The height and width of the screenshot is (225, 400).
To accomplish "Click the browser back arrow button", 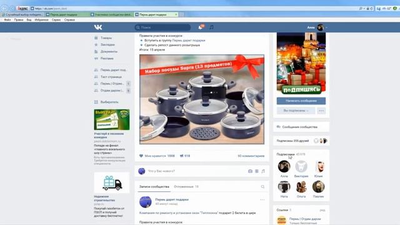I will tap(4, 8).
